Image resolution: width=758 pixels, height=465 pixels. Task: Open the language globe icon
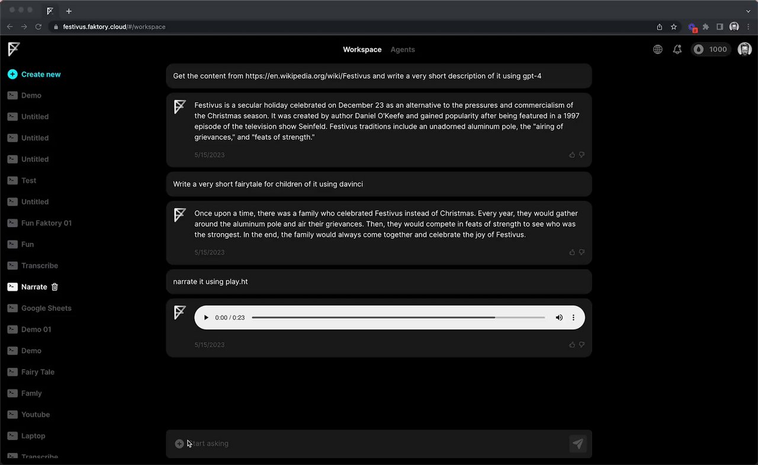click(x=657, y=50)
